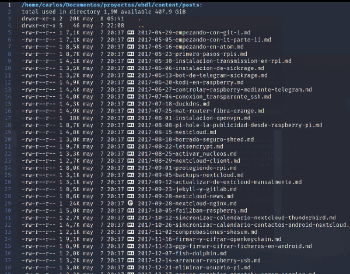Open the directory path header line

point(112,5)
